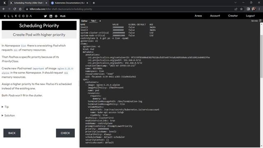
Task: Click 'image: nginx:1.21.6-alpine' terminal line
Action: click(x=104, y=85)
